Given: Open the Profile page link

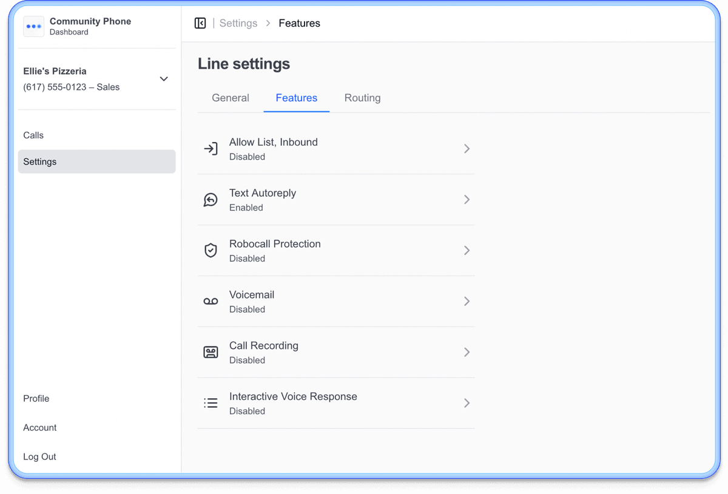Looking at the screenshot, I should 36,398.
